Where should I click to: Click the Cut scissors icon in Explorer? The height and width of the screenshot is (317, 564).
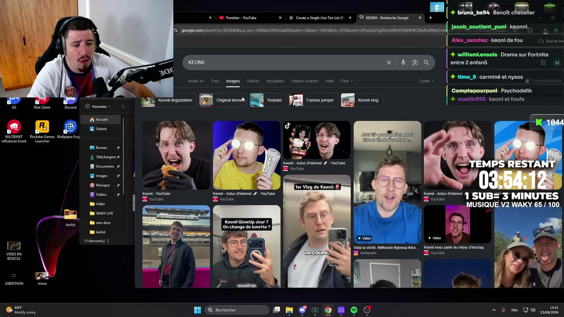click(123, 107)
